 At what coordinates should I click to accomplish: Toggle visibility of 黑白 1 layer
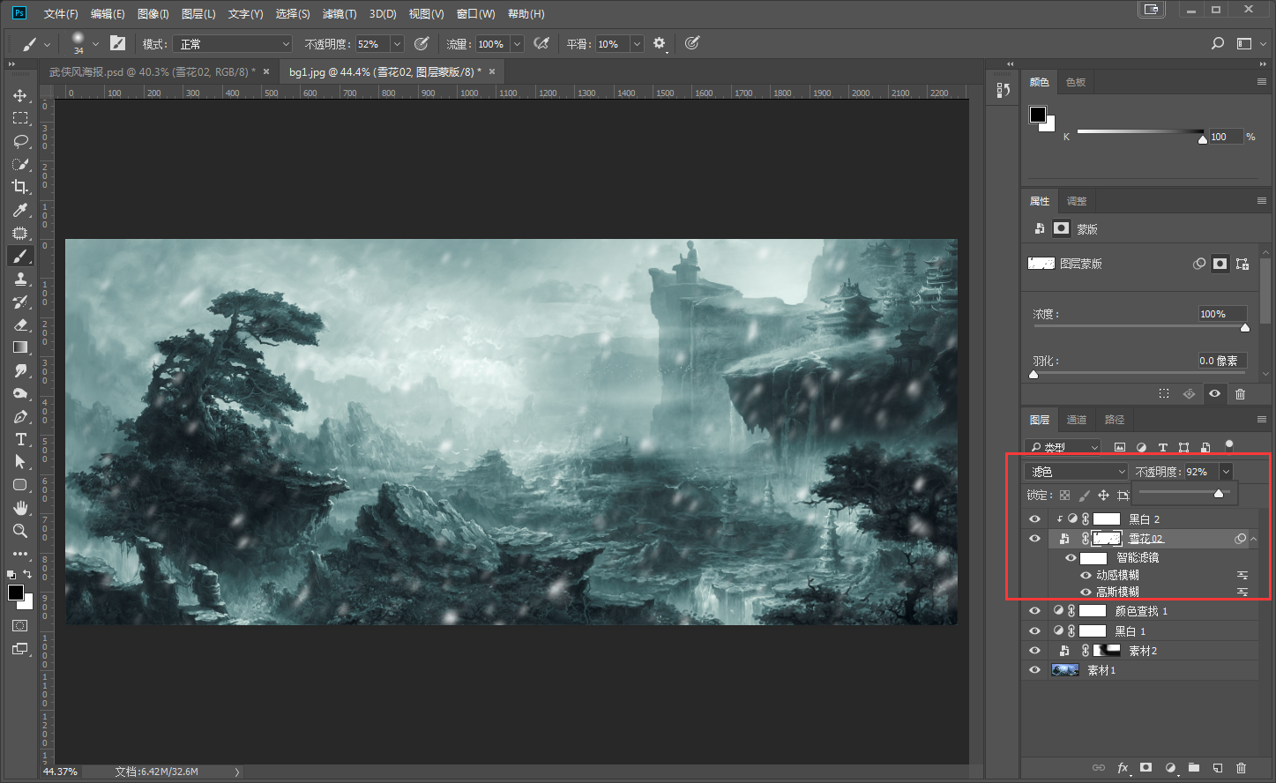click(x=1034, y=631)
